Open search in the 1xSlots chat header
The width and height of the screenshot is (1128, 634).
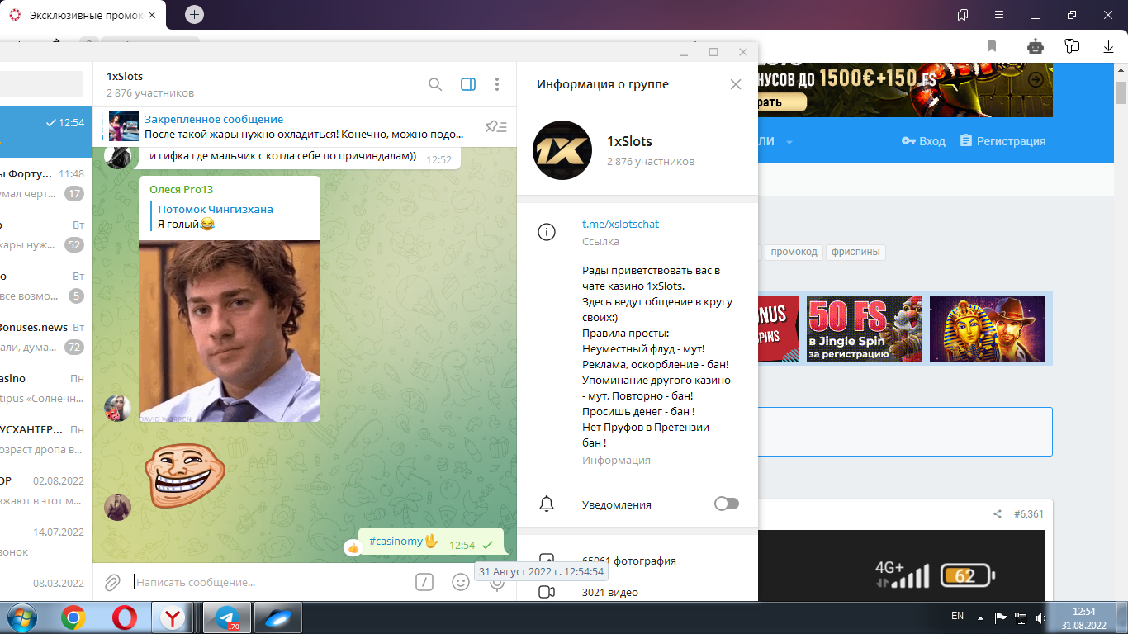click(x=435, y=84)
